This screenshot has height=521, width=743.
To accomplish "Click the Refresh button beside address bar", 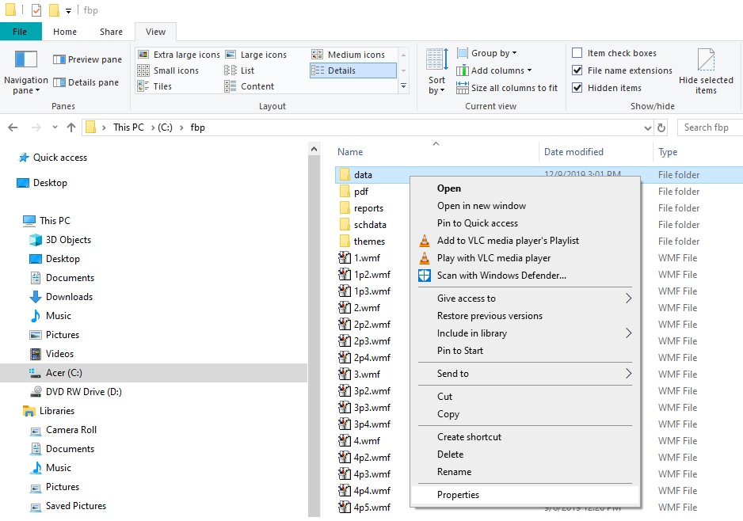I will (662, 127).
